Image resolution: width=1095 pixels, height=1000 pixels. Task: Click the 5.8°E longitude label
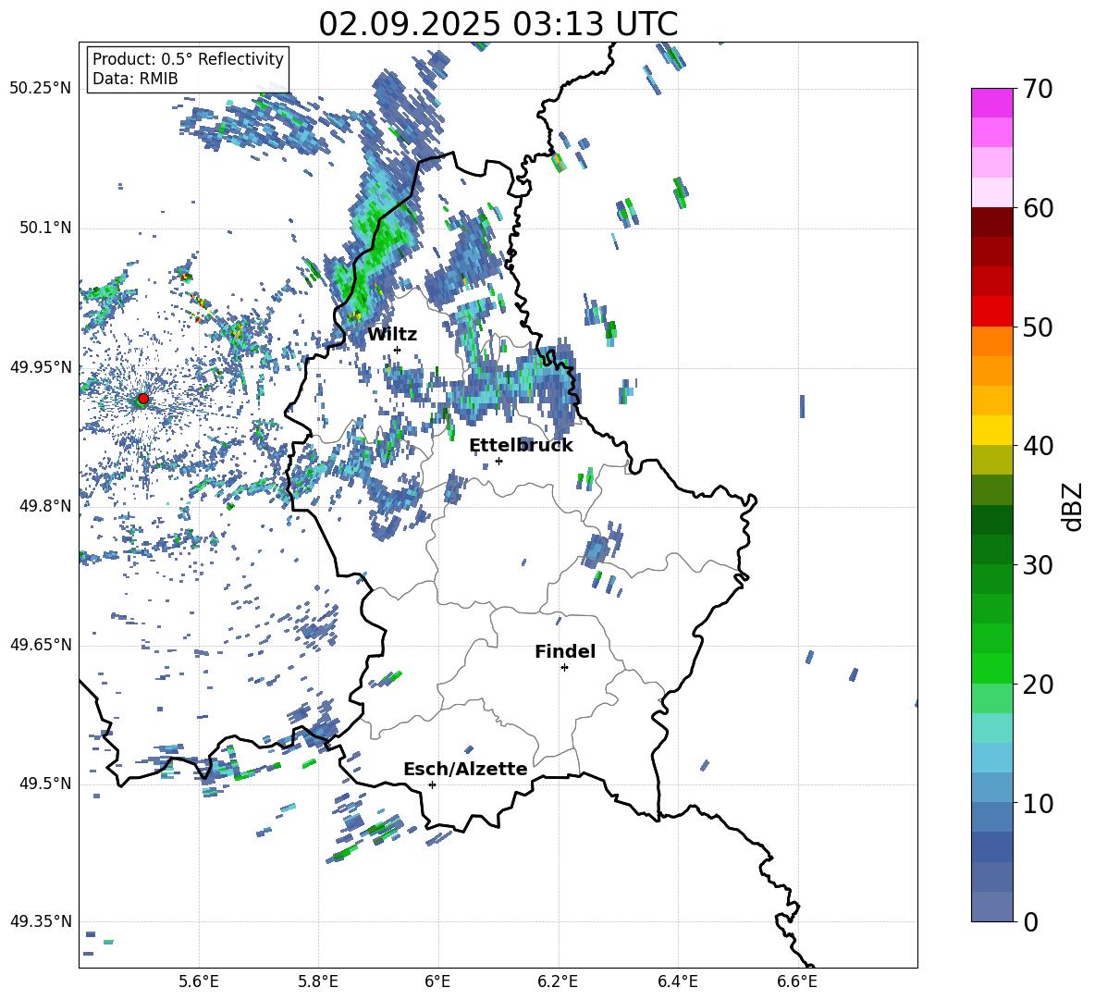click(x=318, y=981)
